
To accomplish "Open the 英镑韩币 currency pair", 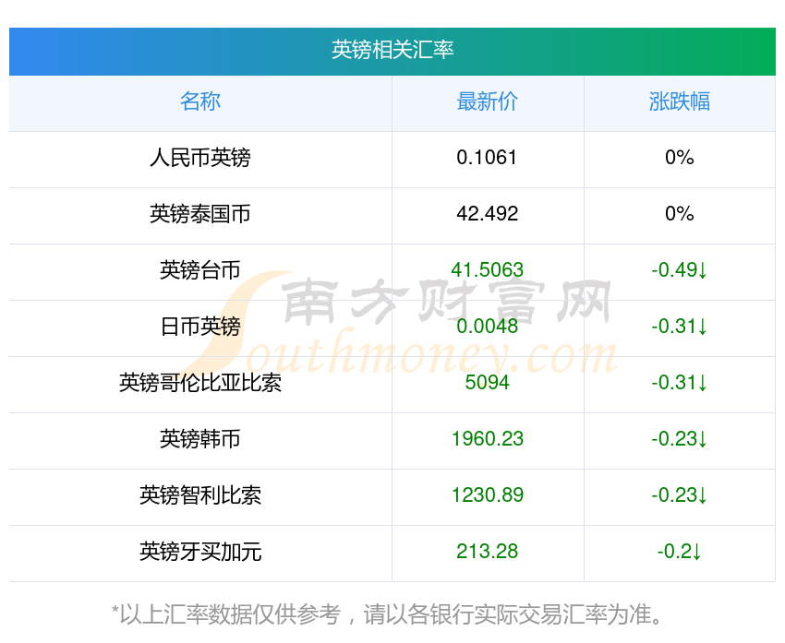I will 200,439.
